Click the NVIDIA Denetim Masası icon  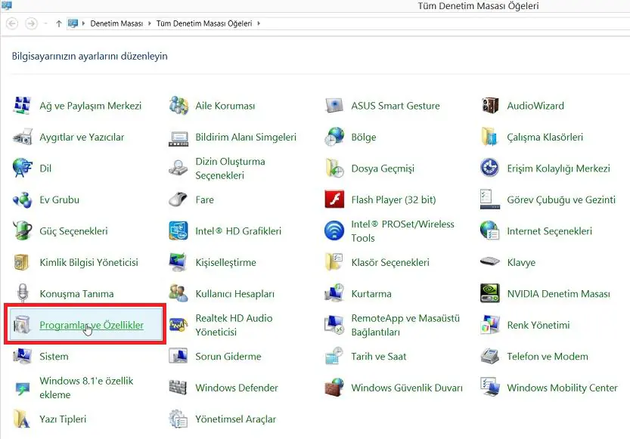(x=490, y=294)
